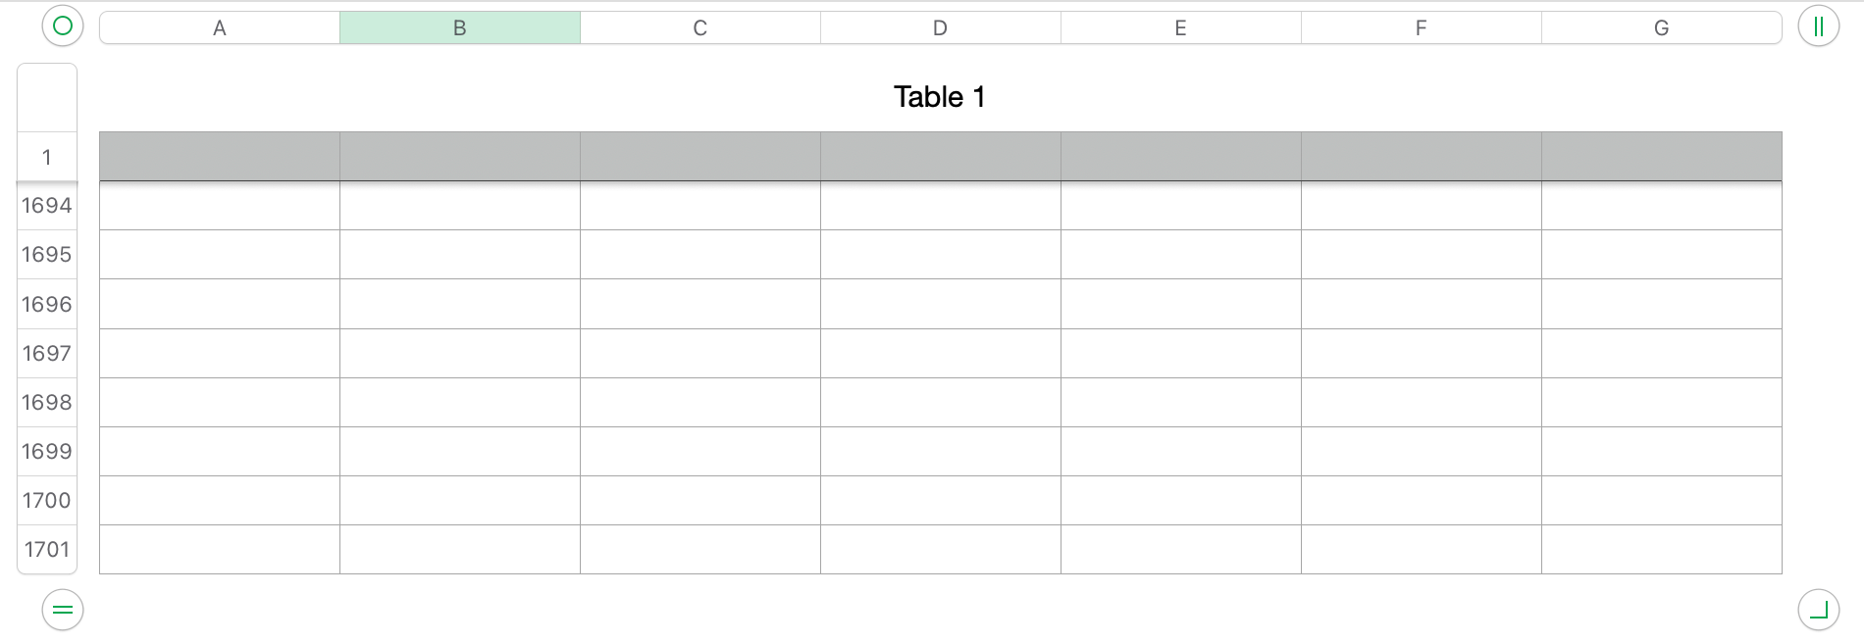Click the table resize corner handle
This screenshot has height=643, width=1864.
tap(1818, 610)
